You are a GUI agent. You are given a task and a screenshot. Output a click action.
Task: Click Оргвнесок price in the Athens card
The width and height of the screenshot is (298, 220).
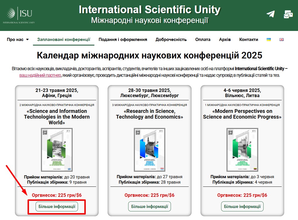click(x=57, y=195)
